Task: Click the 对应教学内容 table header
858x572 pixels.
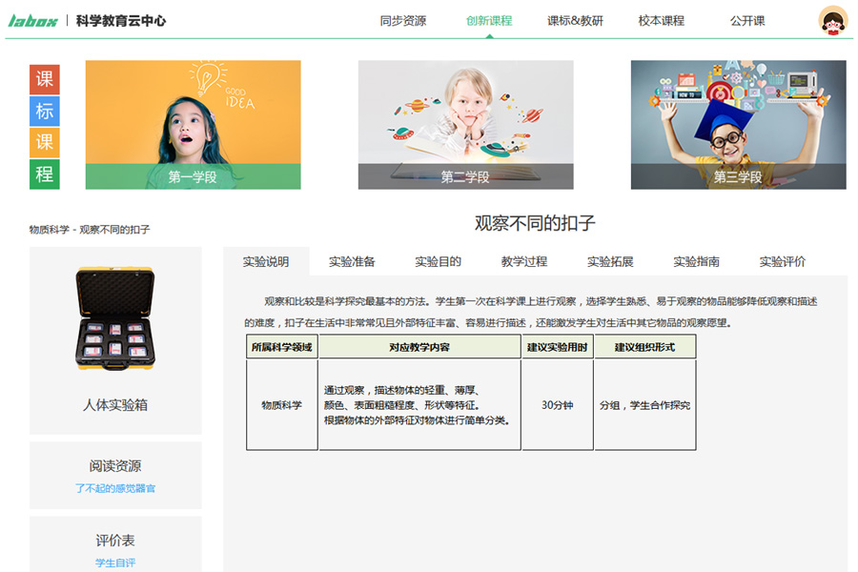Action: click(x=419, y=347)
